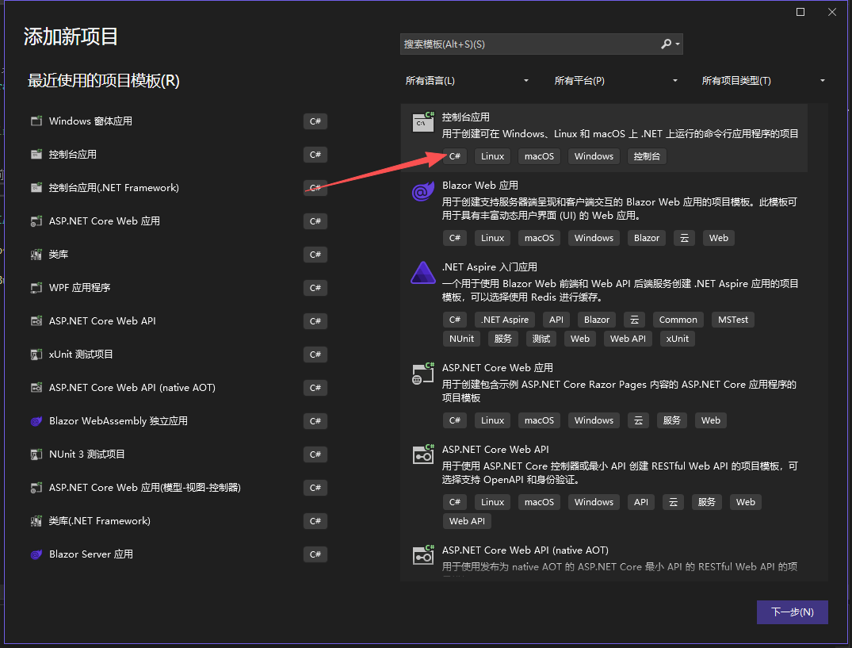The width and height of the screenshot is (852, 648).
Task: Click the ASP.NET Core Web 应用(模型-视图-控制器) icon
Action: [36, 487]
